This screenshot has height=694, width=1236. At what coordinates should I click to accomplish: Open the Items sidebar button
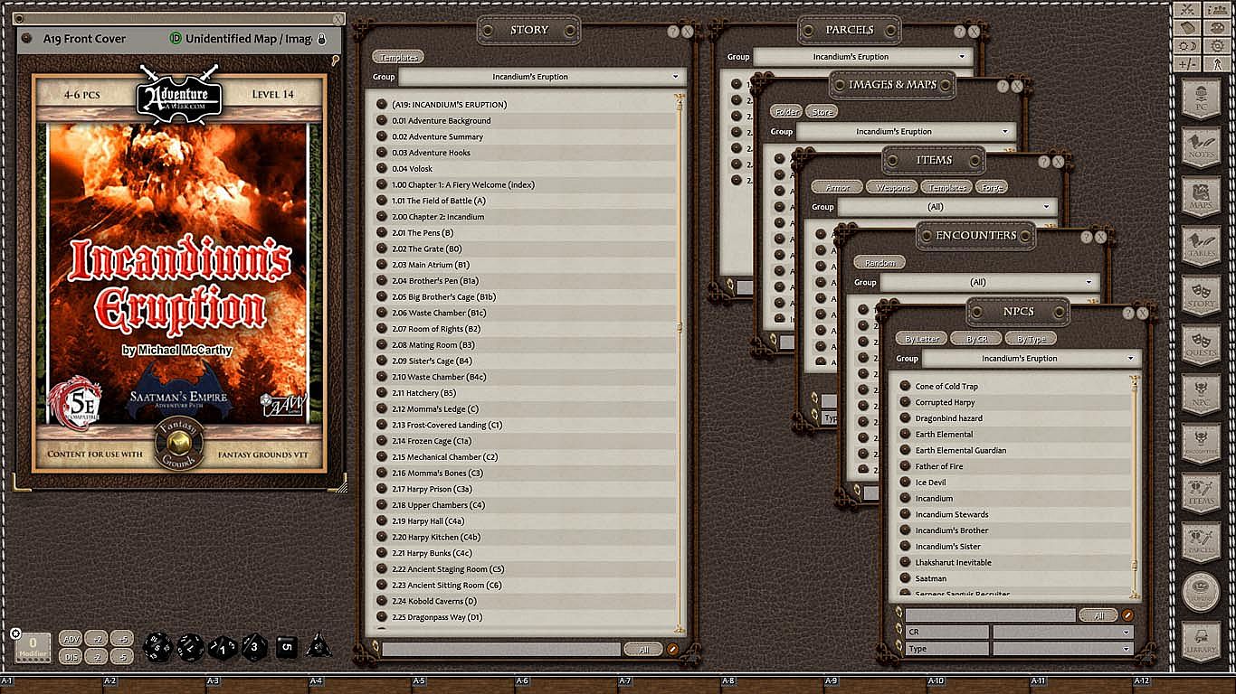point(1202,494)
